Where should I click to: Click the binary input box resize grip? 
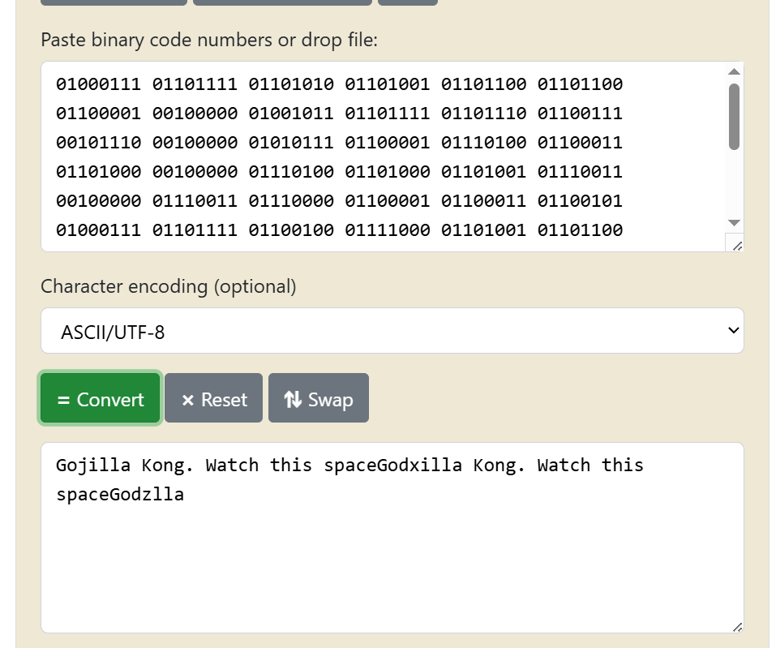click(x=736, y=245)
